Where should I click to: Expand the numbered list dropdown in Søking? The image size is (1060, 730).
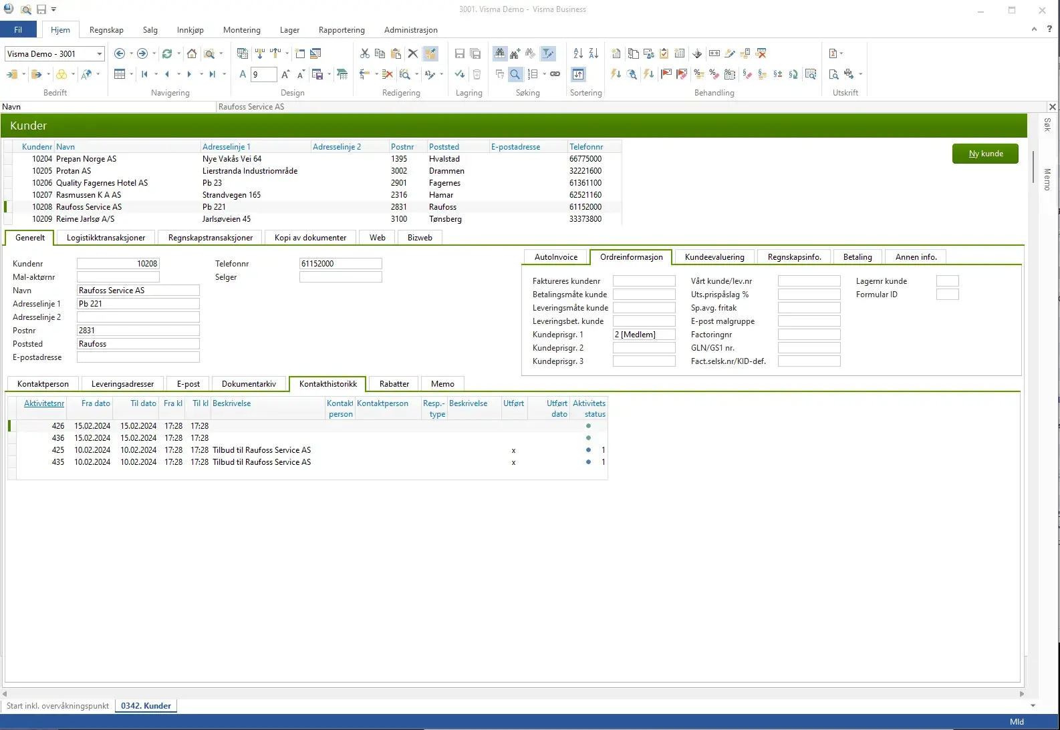[544, 74]
